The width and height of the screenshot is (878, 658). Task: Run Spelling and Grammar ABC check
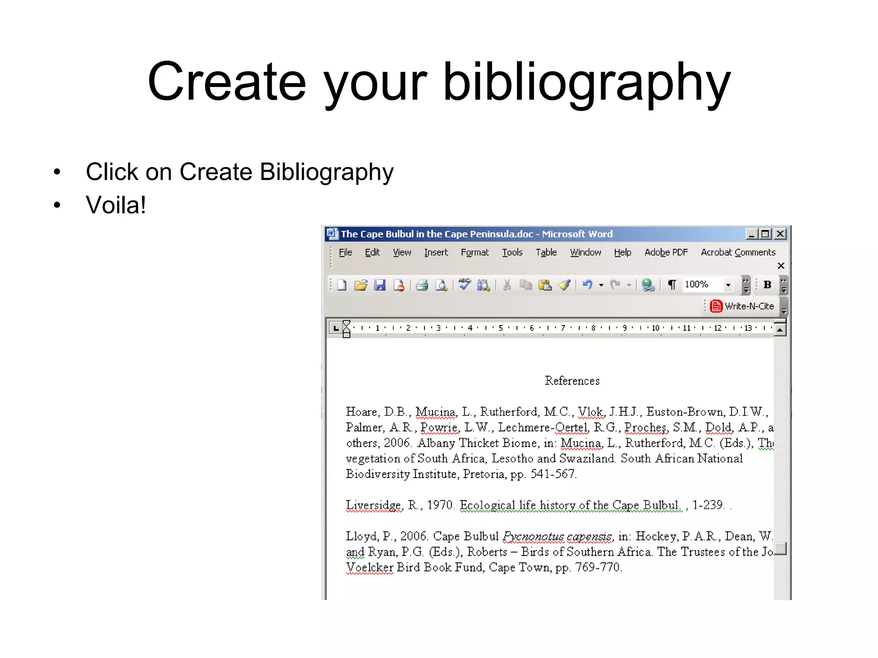465,284
